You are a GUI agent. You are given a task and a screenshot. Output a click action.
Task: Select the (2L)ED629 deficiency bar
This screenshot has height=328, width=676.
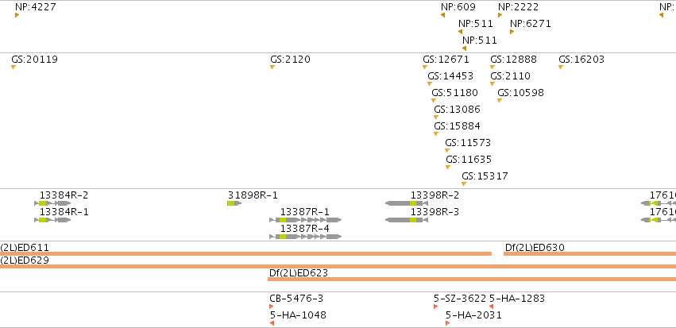pyautogui.click(x=338, y=266)
